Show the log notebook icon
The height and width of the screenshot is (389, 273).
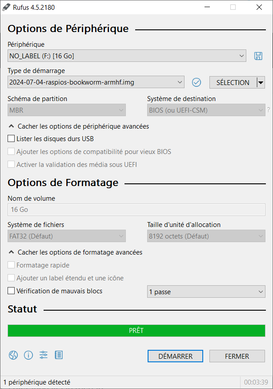[59, 355]
